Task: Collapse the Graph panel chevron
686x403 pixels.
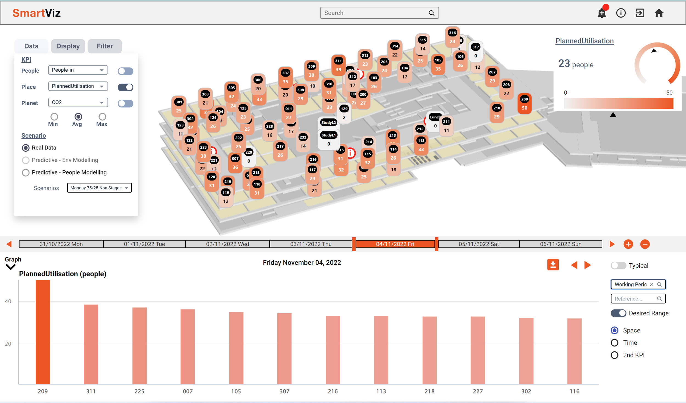Action: point(10,267)
